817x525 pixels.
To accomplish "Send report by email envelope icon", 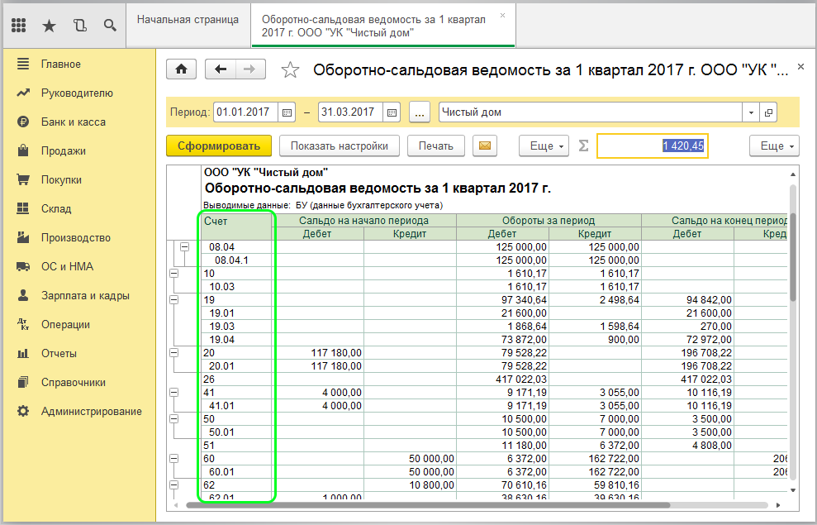I will (485, 146).
